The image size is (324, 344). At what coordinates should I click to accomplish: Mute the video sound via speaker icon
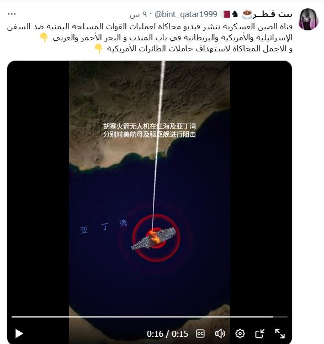(220, 334)
